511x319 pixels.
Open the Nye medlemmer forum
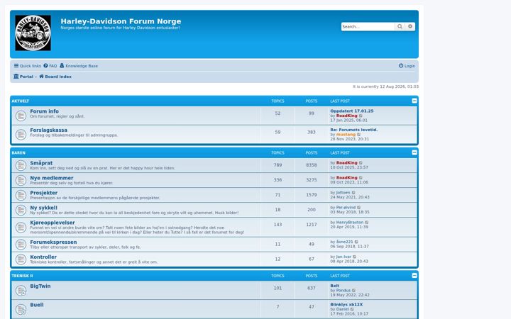[52, 178]
